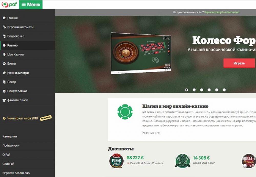The height and width of the screenshot is (177, 256).
Task: Click the roulette game preview thumbnail
Action: pos(141,53)
